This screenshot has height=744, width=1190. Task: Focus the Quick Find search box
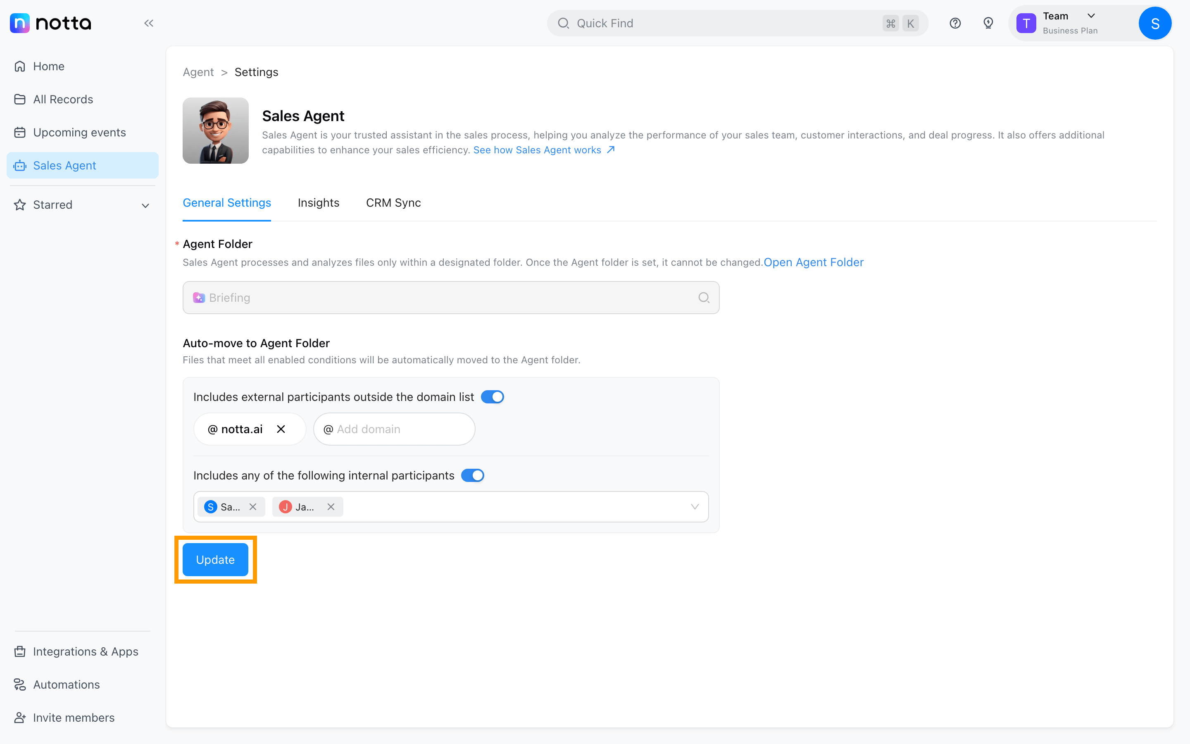(738, 23)
